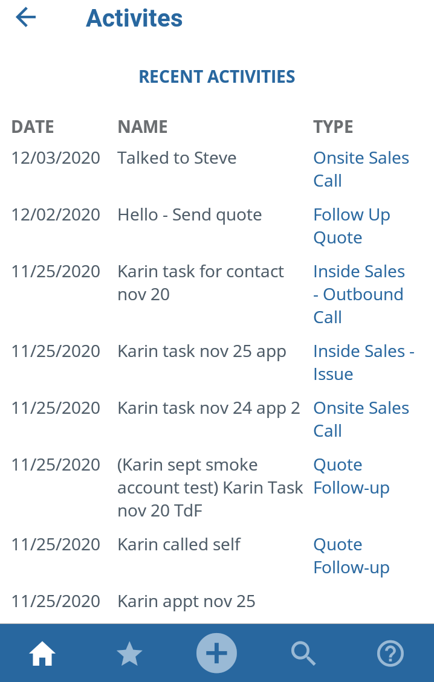434x682 pixels.
Task: Select the Talked to Steve activity
Action: click(x=177, y=158)
